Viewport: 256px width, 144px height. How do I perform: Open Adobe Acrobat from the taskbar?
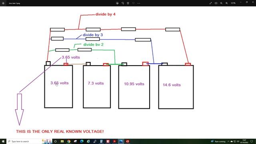(114, 141)
